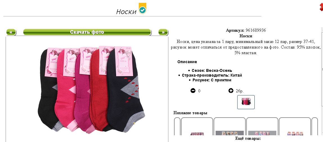The width and height of the screenshot is (323, 142).
Task: Click the article number 961689936
Action: coord(256,30)
